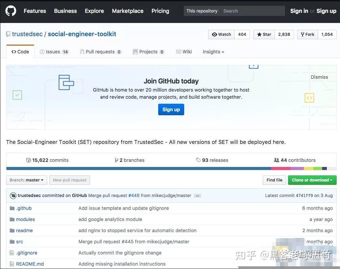Expand the Insights dropdown
The image size is (340, 269).
tap(214, 52)
